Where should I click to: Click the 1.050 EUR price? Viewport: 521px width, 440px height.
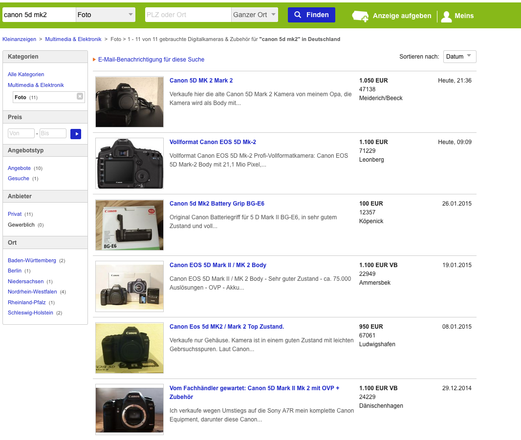[x=373, y=81]
